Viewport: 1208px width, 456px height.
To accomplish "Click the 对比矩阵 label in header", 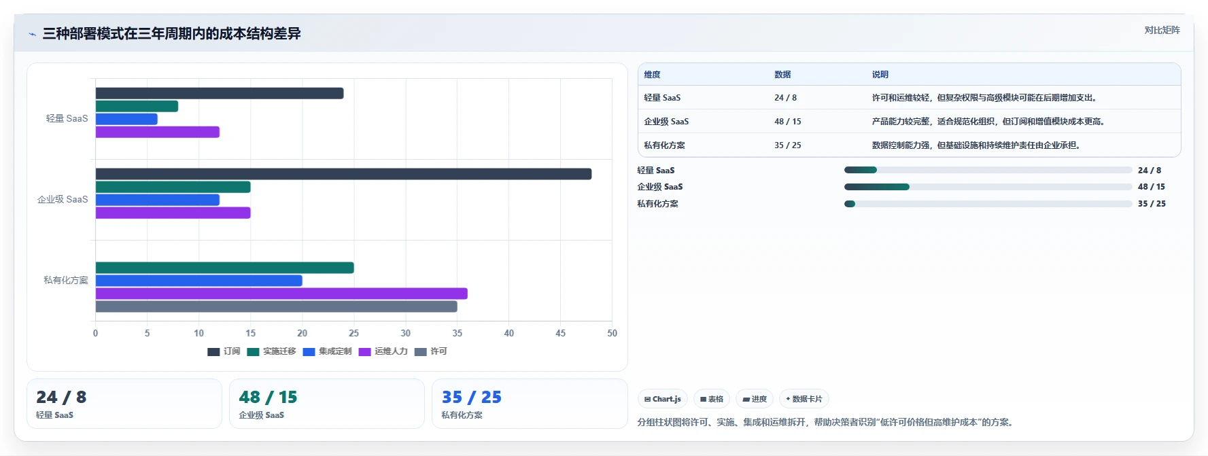I will pos(1162,30).
